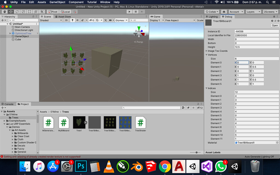Screen dimensions: 280x175
Task: Click the Pause button in the toolbar
Action: point(135,11)
